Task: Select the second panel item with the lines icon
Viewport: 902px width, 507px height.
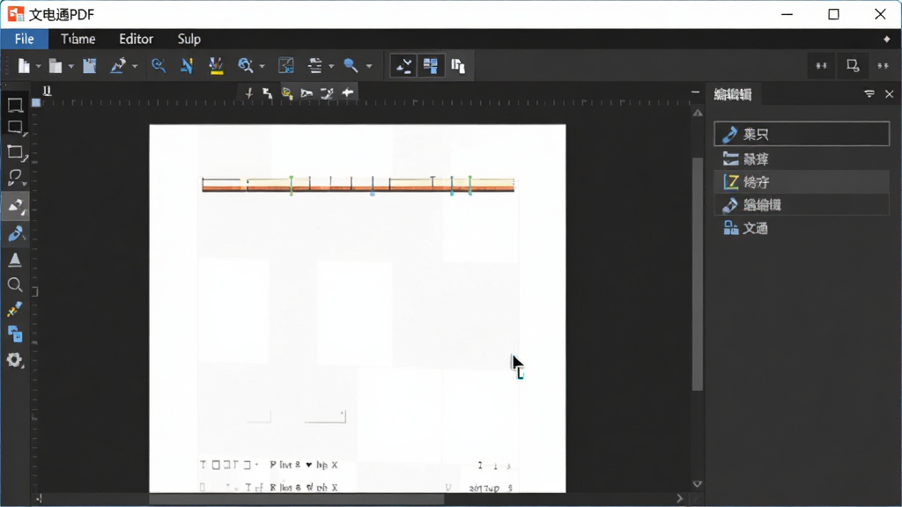Action: pyautogui.click(x=802, y=159)
